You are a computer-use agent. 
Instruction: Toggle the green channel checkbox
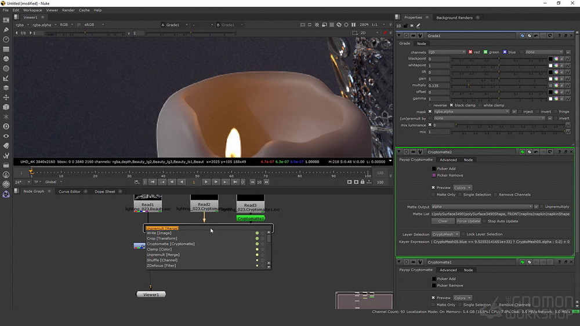tap(485, 52)
